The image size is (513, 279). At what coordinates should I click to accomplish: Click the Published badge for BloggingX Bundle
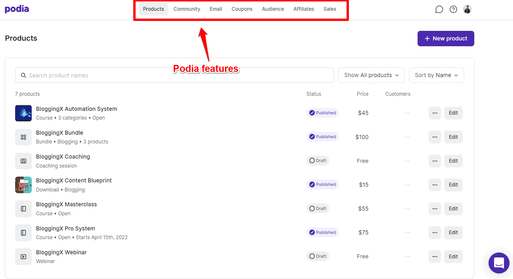322,137
